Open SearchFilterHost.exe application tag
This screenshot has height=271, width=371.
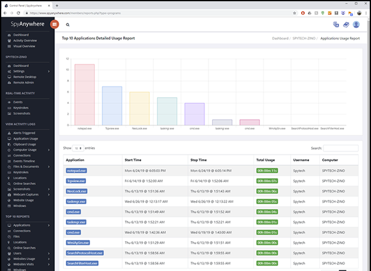click(x=82, y=263)
